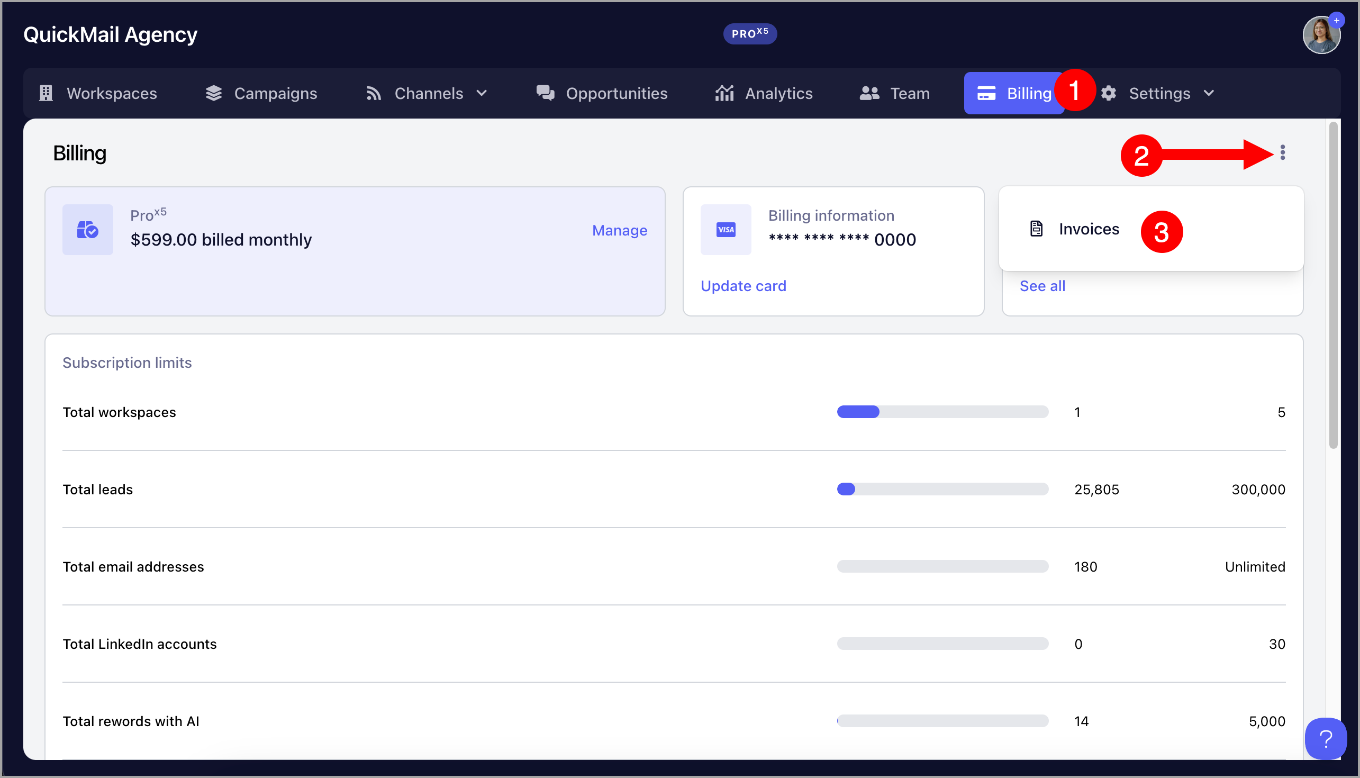The image size is (1360, 778).
Task: Click the Total workspaces label
Action: (x=119, y=412)
